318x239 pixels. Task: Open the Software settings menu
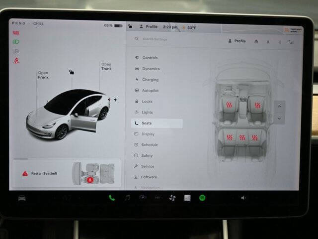[145, 177]
